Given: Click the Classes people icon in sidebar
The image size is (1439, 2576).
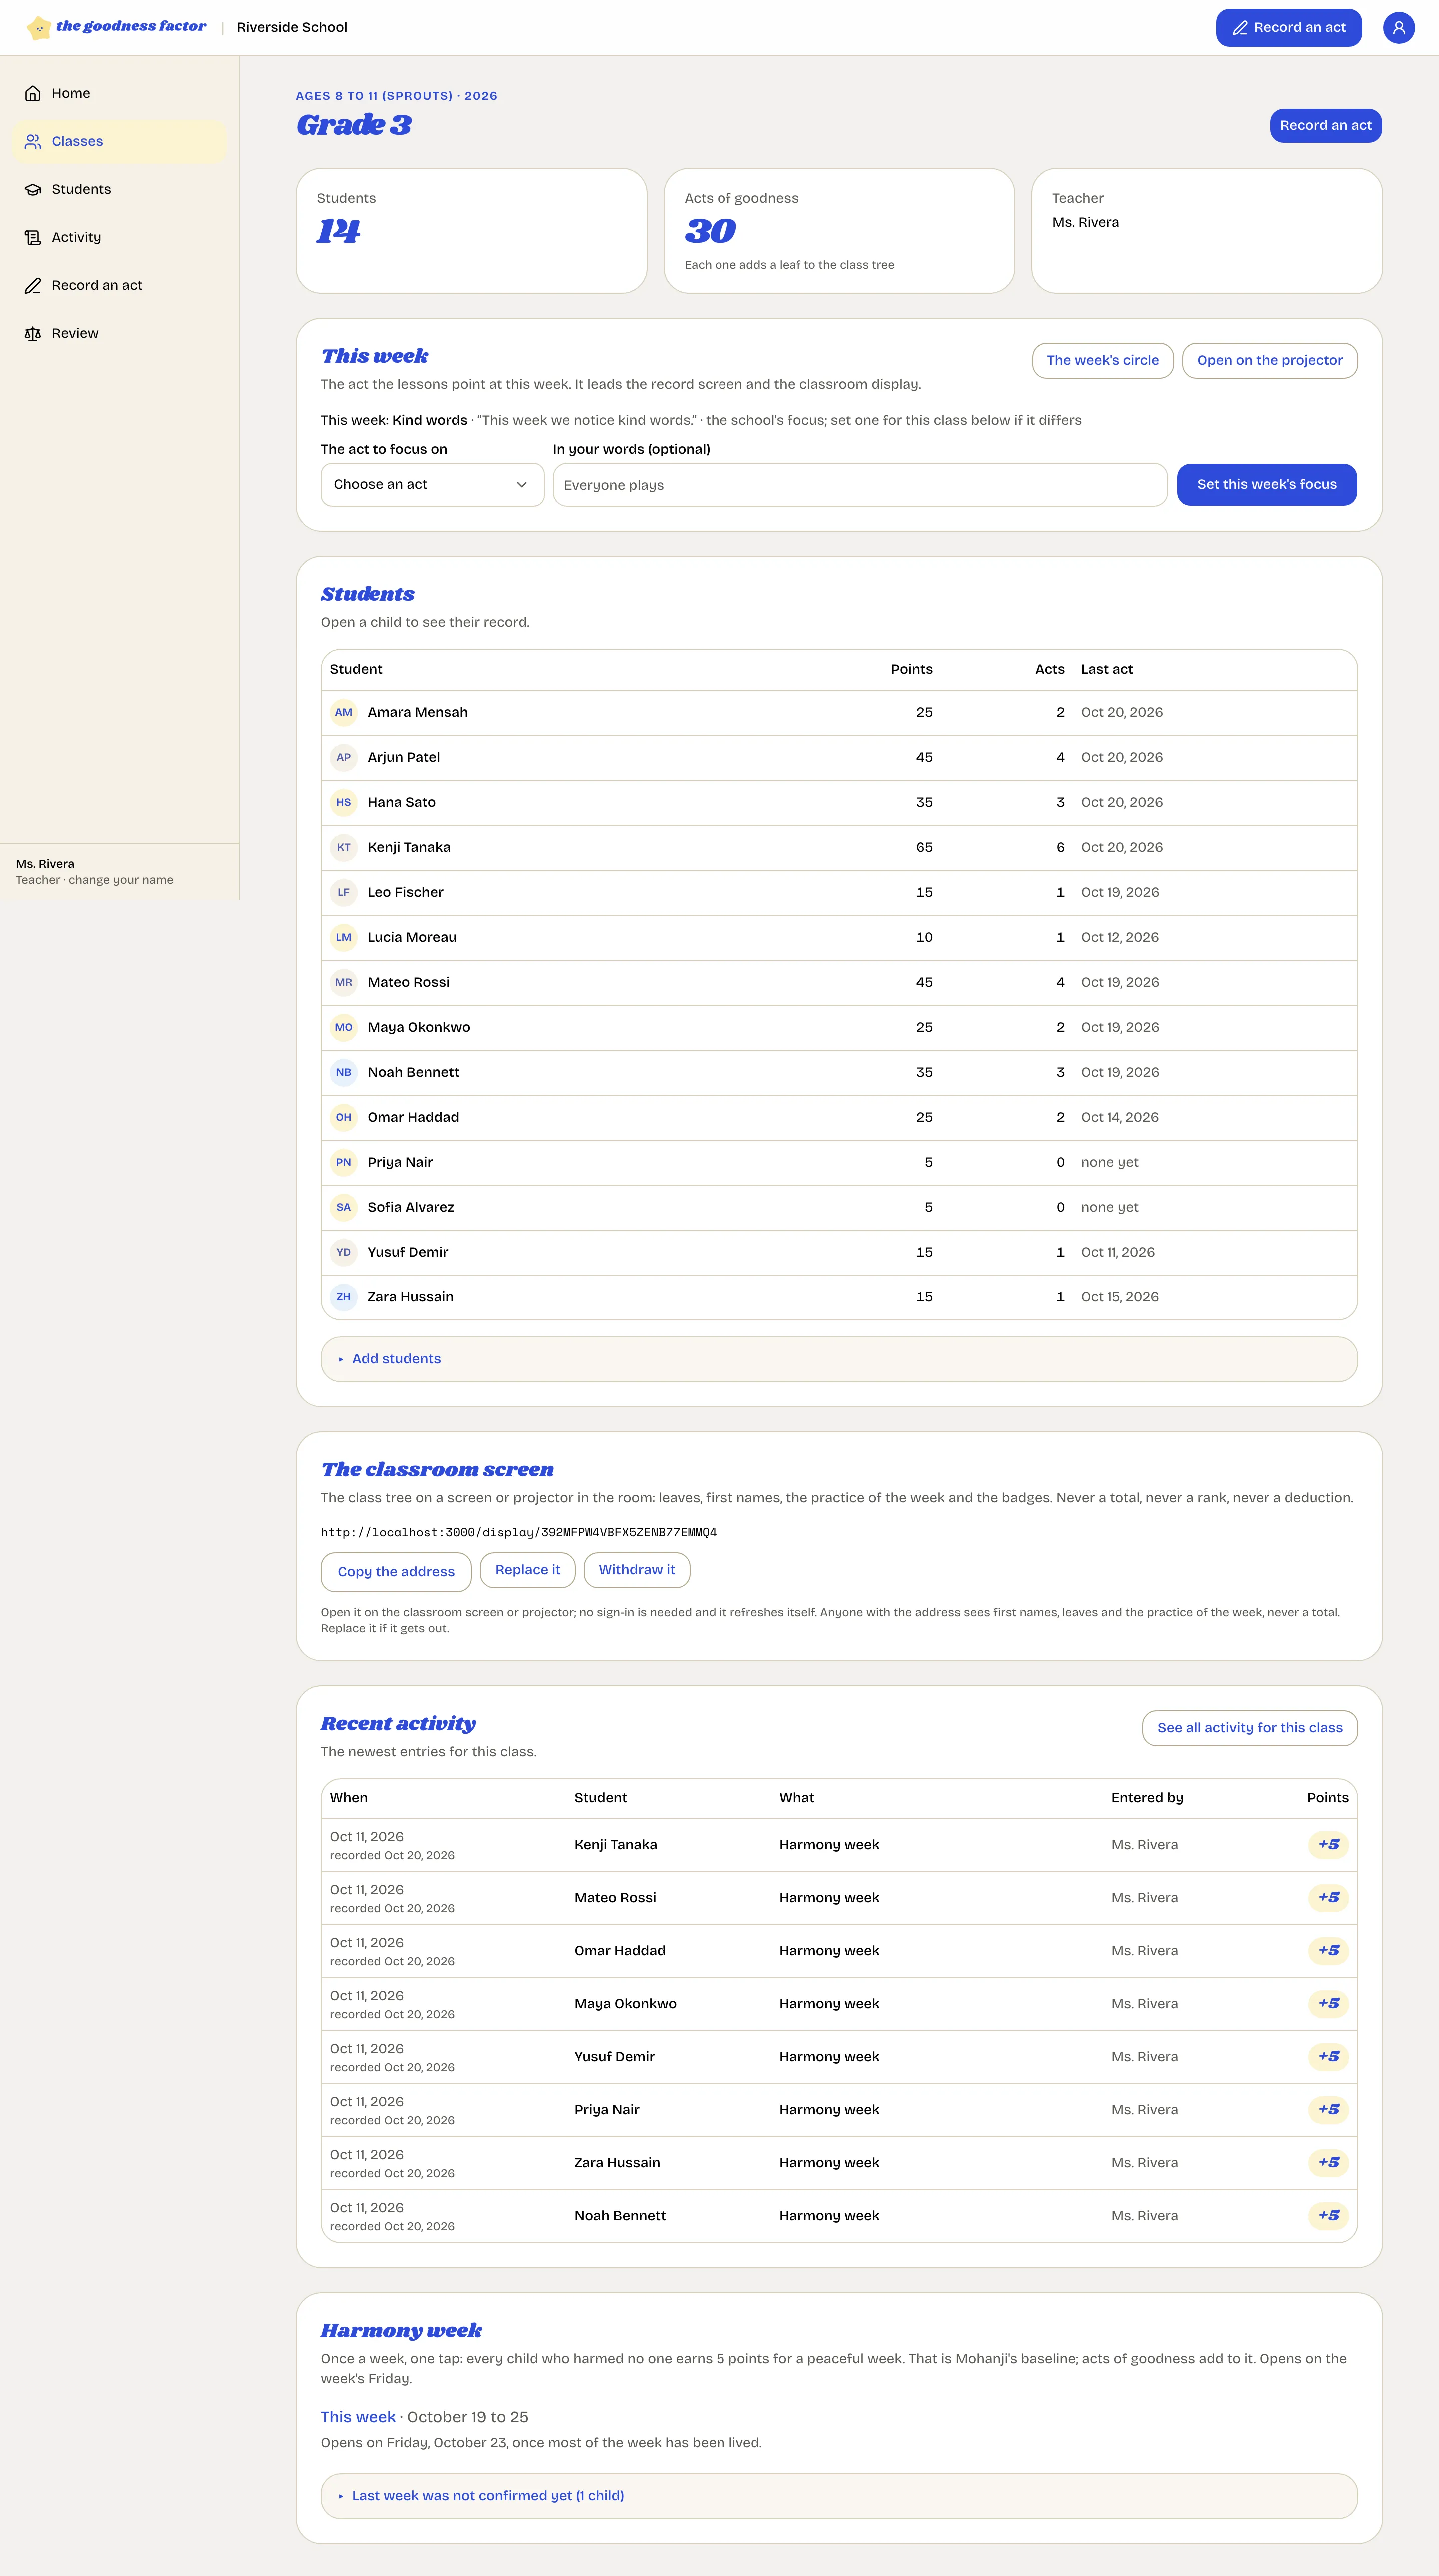Looking at the screenshot, I should tap(33, 142).
